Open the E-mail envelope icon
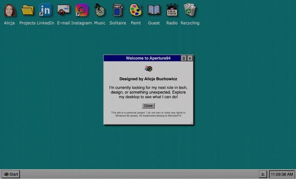Screen dimensions: 296x179 [64, 10]
